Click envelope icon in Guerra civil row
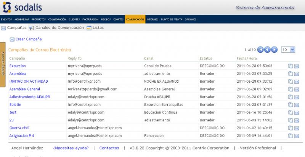Viewport: 305px width, 157px height. click(297, 128)
